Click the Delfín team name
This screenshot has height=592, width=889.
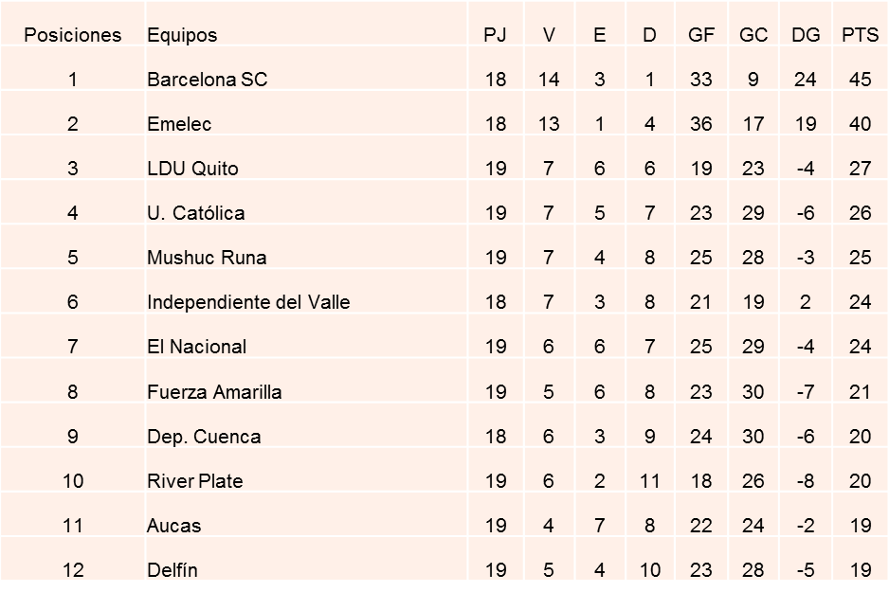tap(172, 570)
